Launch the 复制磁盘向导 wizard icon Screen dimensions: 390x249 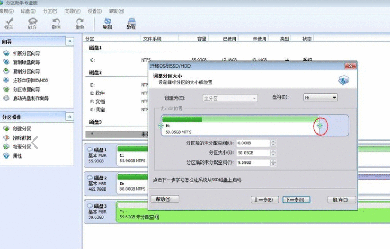(x=7, y=62)
